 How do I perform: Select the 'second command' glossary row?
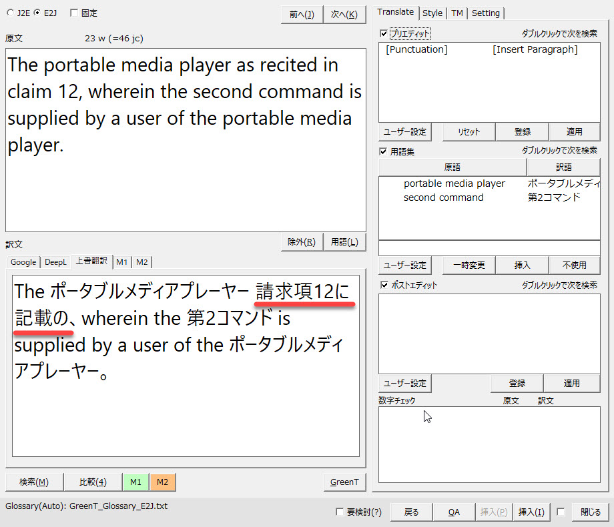(443, 197)
